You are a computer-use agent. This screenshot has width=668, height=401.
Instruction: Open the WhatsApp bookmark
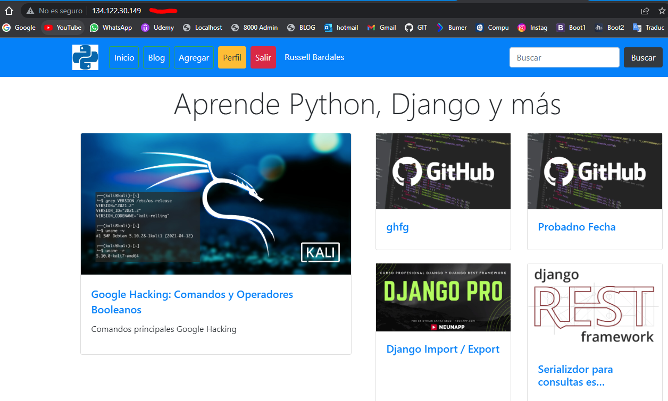click(111, 28)
